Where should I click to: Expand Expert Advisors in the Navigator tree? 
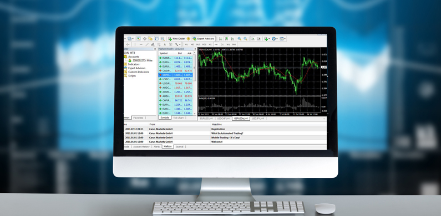click(x=135, y=68)
